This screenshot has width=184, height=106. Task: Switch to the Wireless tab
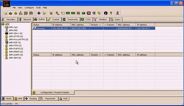coord(101,20)
